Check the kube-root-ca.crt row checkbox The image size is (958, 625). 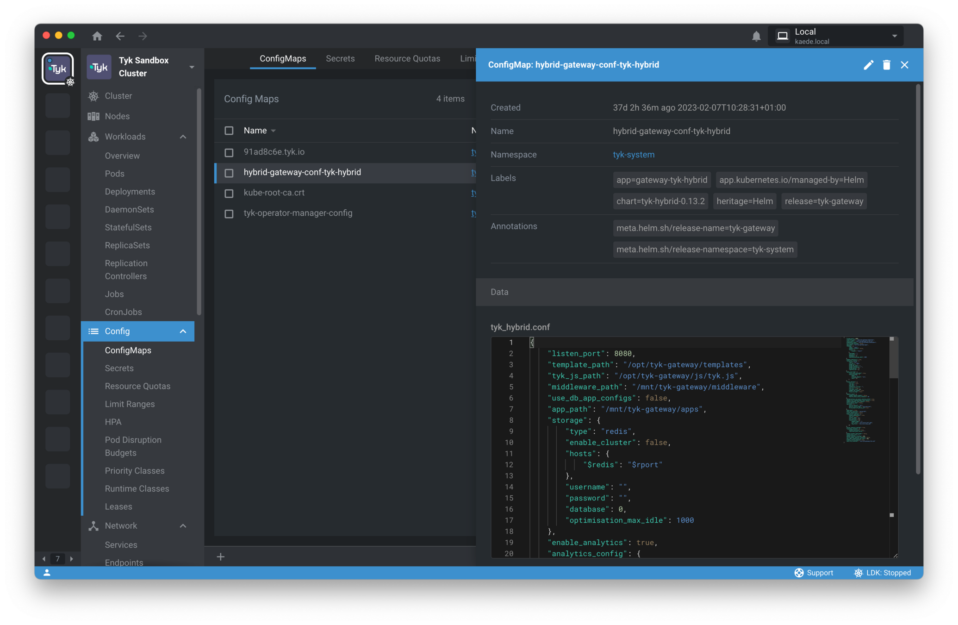tap(229, 194)
